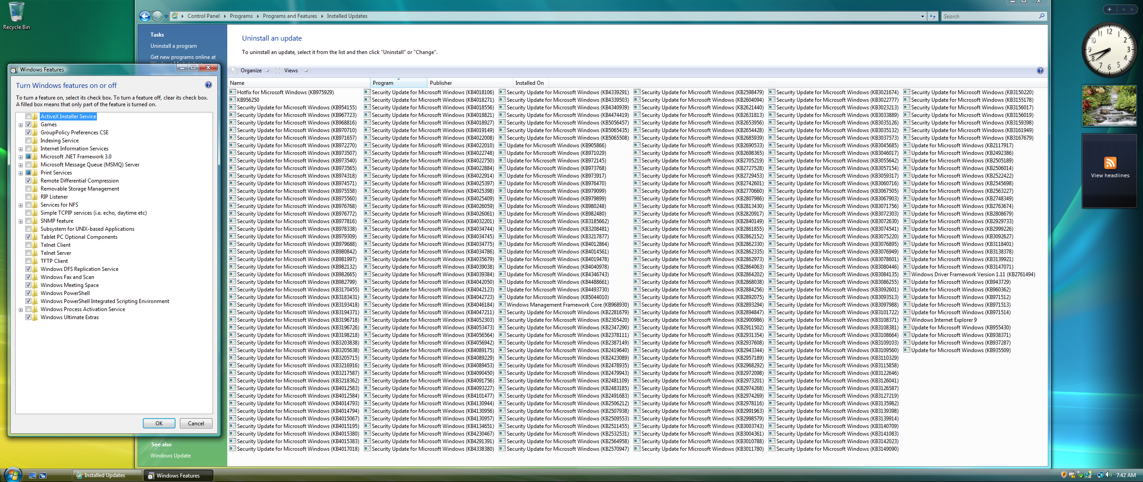This screenshot has height=482, width=1143.
Task: Click the waterfall slideshow gadget picture
Action: tap(1109, 106)
